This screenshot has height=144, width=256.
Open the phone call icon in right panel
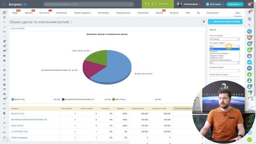[250, 31]
